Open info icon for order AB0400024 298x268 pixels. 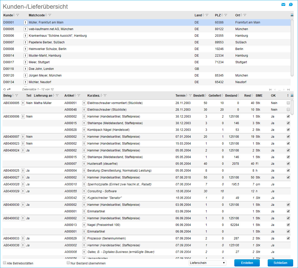click(x=23, y=150)
